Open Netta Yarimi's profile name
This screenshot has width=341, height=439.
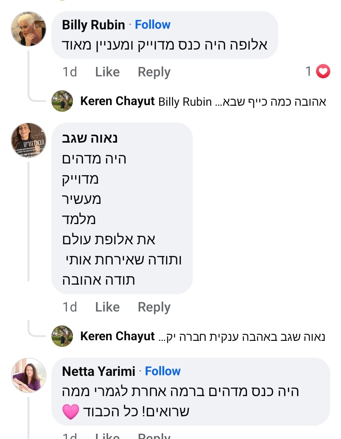tap(99, 371)
